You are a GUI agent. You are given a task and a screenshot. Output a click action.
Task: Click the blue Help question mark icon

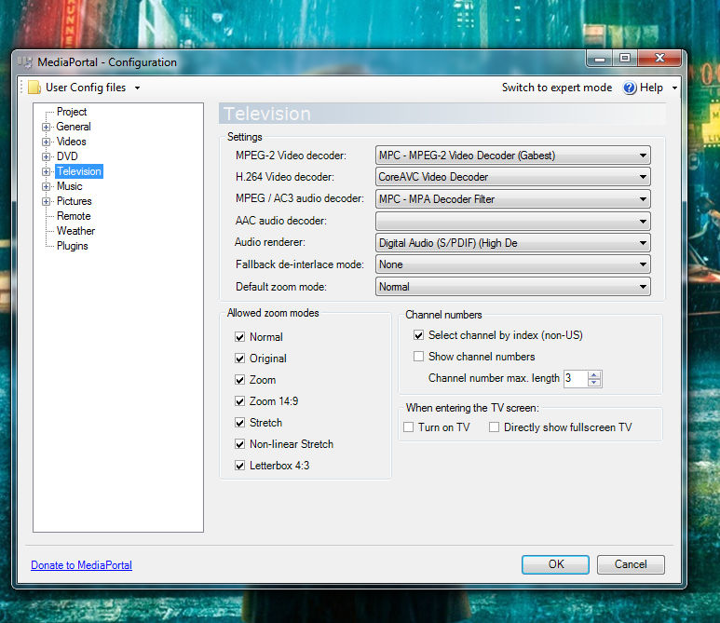tap(630, 88)
